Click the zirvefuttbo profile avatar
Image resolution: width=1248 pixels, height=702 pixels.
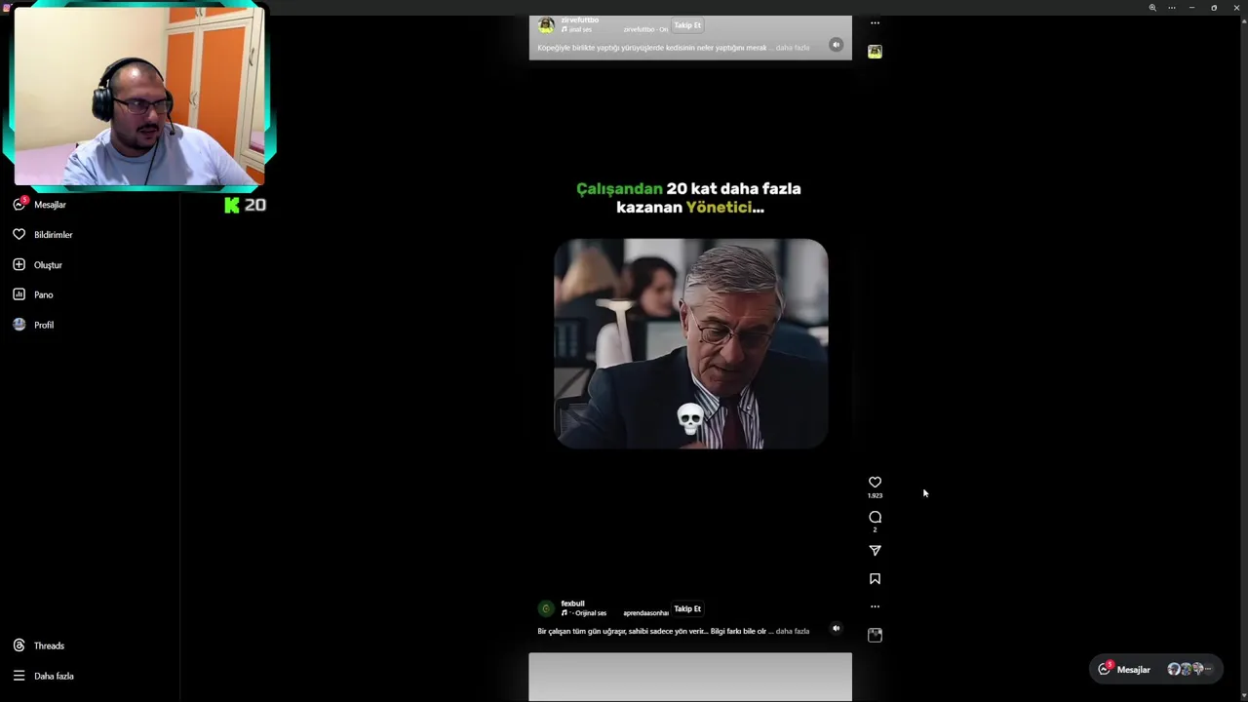546,24
